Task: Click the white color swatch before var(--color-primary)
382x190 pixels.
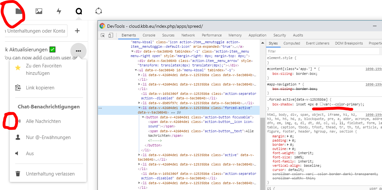Action: point(321,104)
